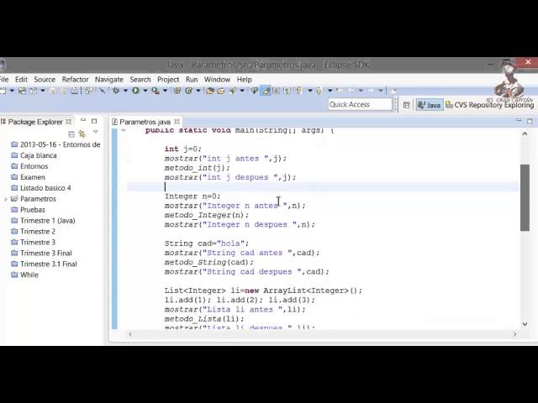Select the Parametros.java editor tab

[x=145, y=122]
